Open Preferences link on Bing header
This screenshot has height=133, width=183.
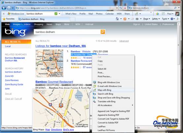click(168, 24)
